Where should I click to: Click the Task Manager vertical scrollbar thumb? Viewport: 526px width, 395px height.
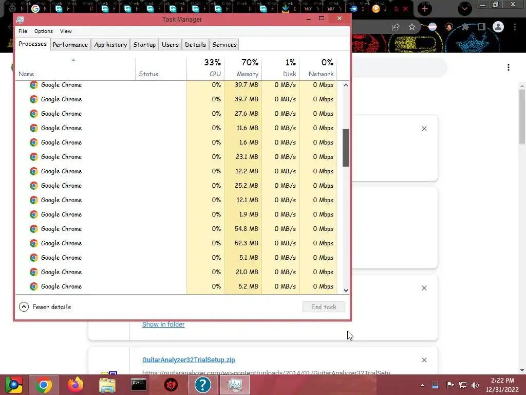(x=346, y=148)
